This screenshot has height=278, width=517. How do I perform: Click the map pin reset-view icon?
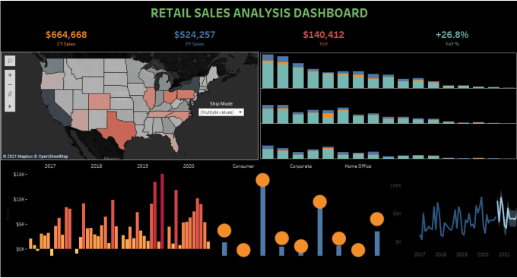(10, 94)
